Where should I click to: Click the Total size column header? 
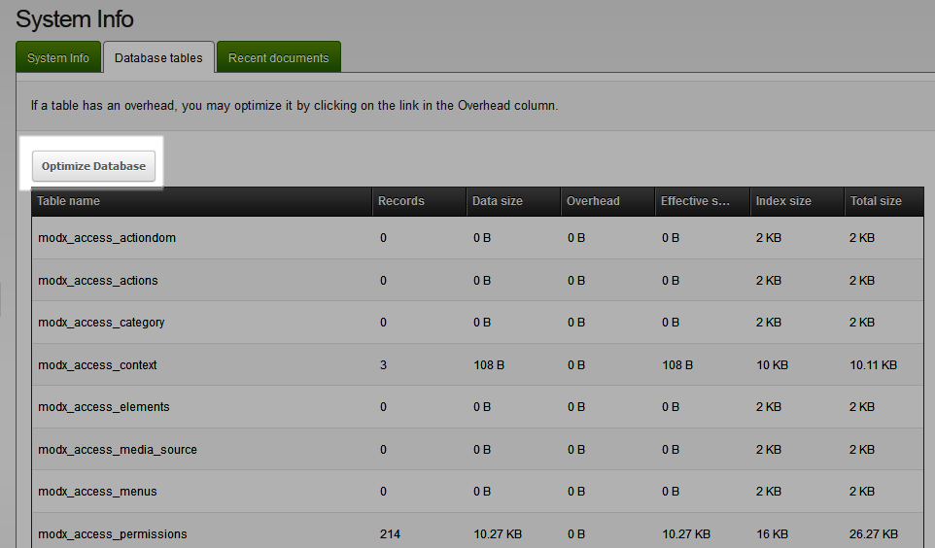pyautogui.click(x=876, y=201)
